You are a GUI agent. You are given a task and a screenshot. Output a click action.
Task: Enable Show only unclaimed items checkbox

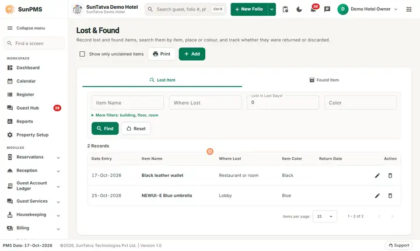click(82, 54)
